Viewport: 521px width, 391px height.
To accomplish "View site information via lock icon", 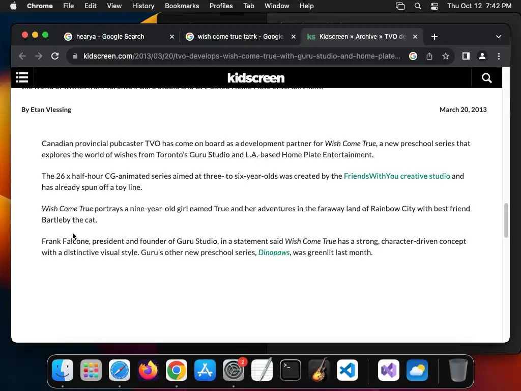I will click(75, 56).
